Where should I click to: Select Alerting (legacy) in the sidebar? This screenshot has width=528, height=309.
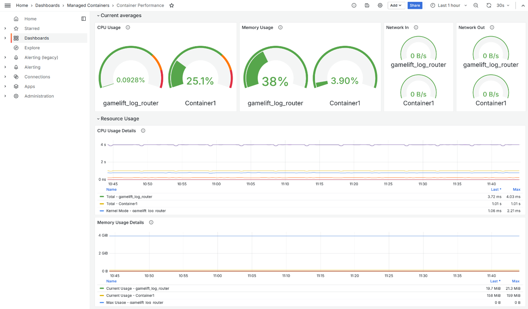tap(40, 57)
